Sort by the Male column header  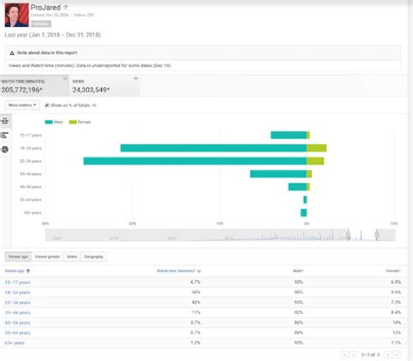pos(298,270)
